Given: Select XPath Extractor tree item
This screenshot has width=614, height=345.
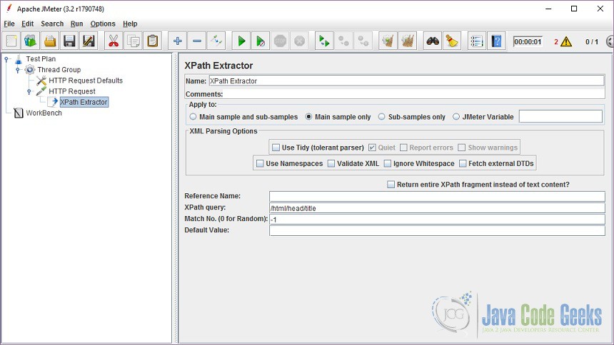Looking at the screenshot, I should [84, 102].
